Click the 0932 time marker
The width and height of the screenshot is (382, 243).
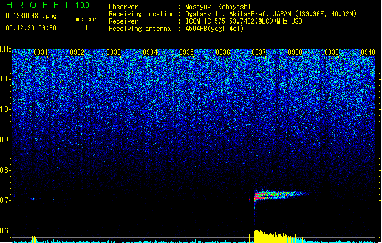pos(77,52)
